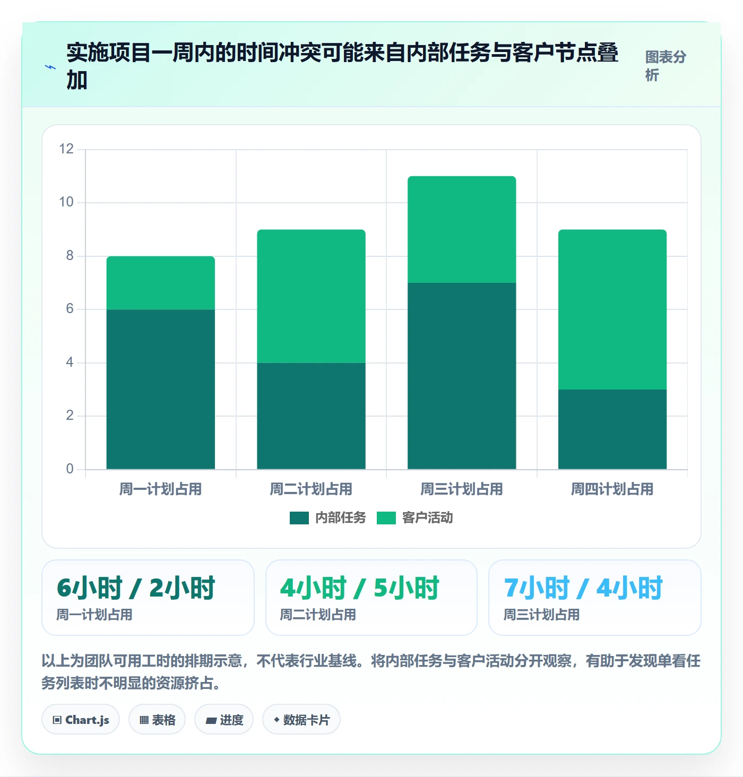The width and height of the screenshot is (743, 777).
Task: Click the 周一 dark teal 内部任务 bar segment
Action: pyautogui.click(x=161, y=390)
